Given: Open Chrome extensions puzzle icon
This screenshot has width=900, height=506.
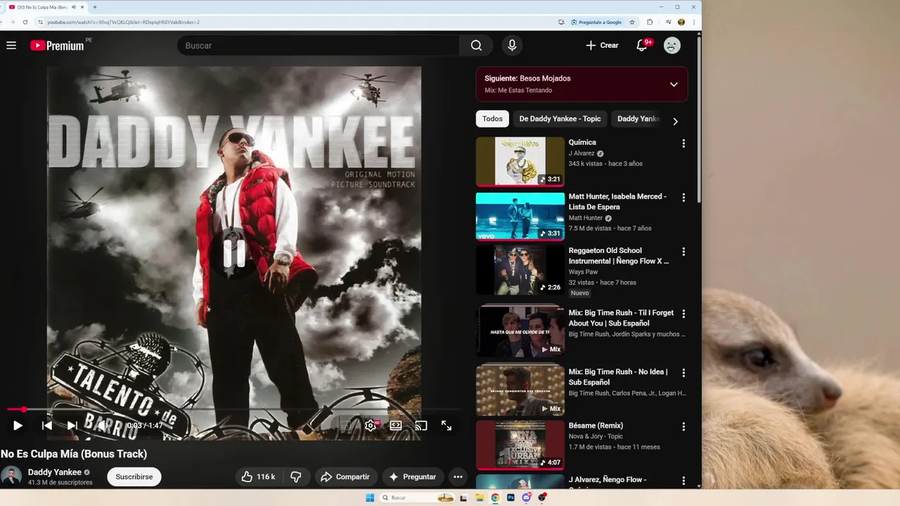Looking at the screenshot, I should [x=650, y=22].
